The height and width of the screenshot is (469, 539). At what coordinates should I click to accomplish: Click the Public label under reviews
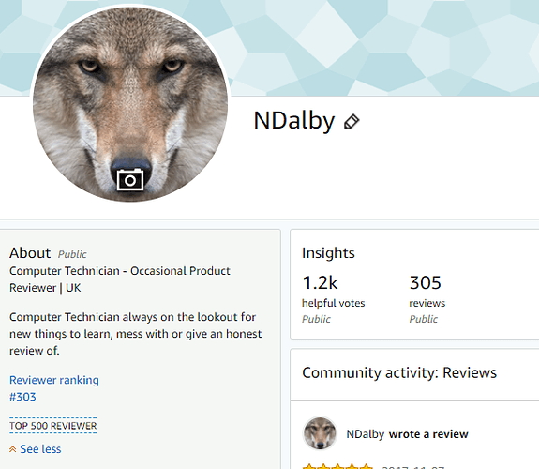tap(423, 319)
